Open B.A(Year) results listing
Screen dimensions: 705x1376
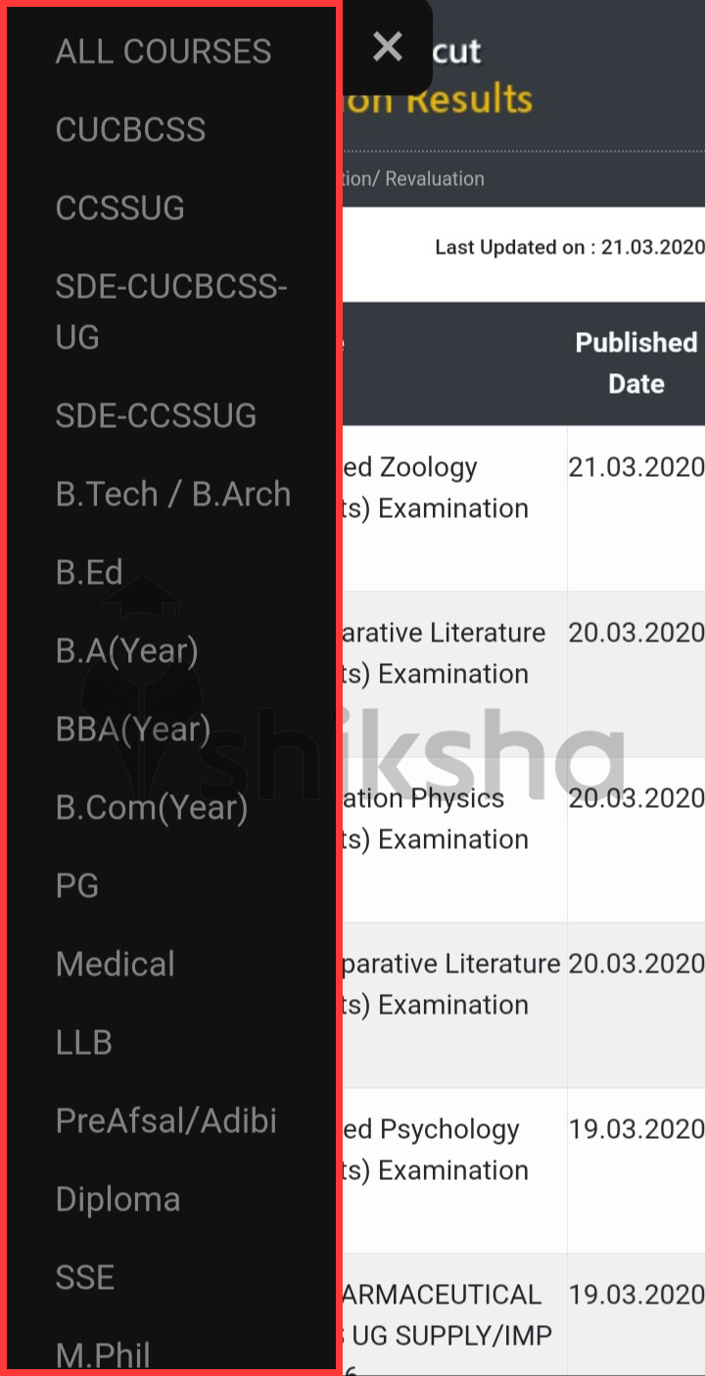pyautogui.click(x=126, y=650)
